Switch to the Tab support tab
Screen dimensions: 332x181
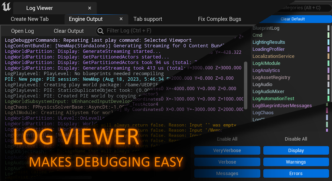(x=148, y=19)
